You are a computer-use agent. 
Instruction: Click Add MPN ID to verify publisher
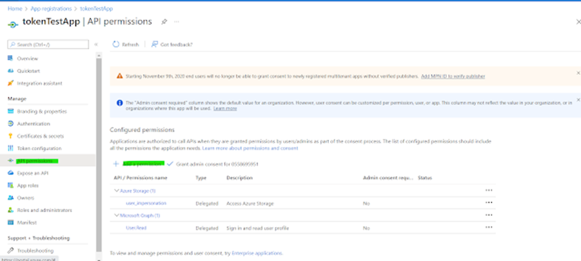point(453,76)
